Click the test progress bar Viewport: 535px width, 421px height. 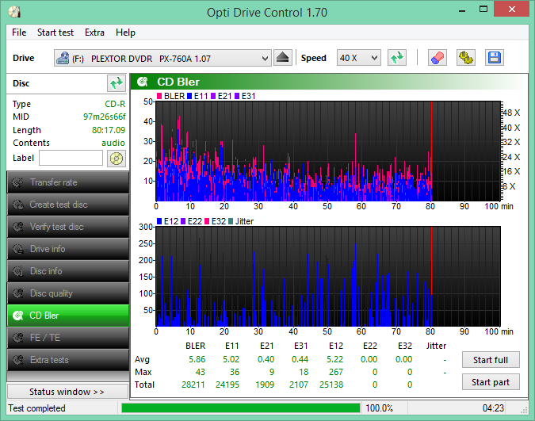[x=240, y=408]
